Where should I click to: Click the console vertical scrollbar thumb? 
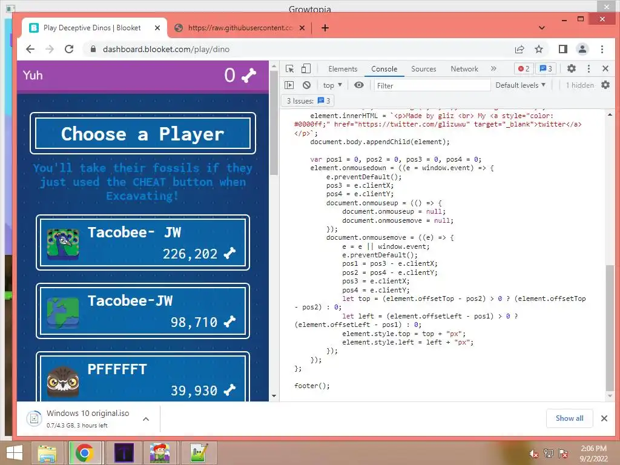tap(610, 328)
